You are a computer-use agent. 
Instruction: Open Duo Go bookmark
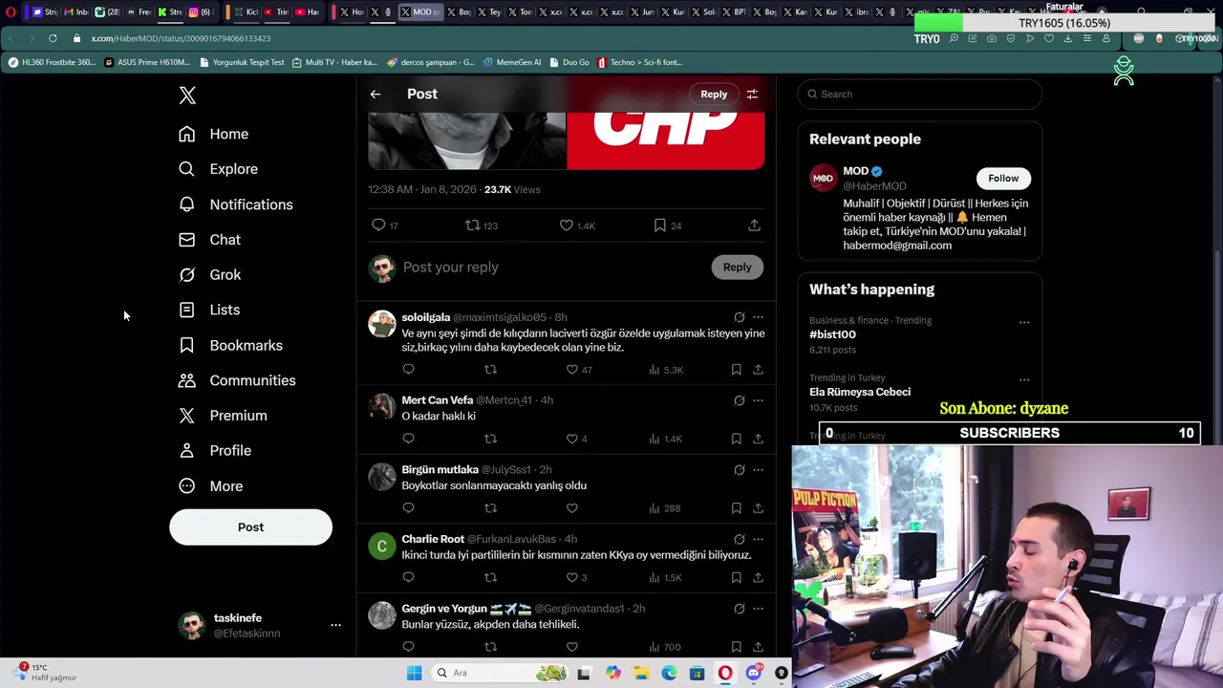pos(569,62)
